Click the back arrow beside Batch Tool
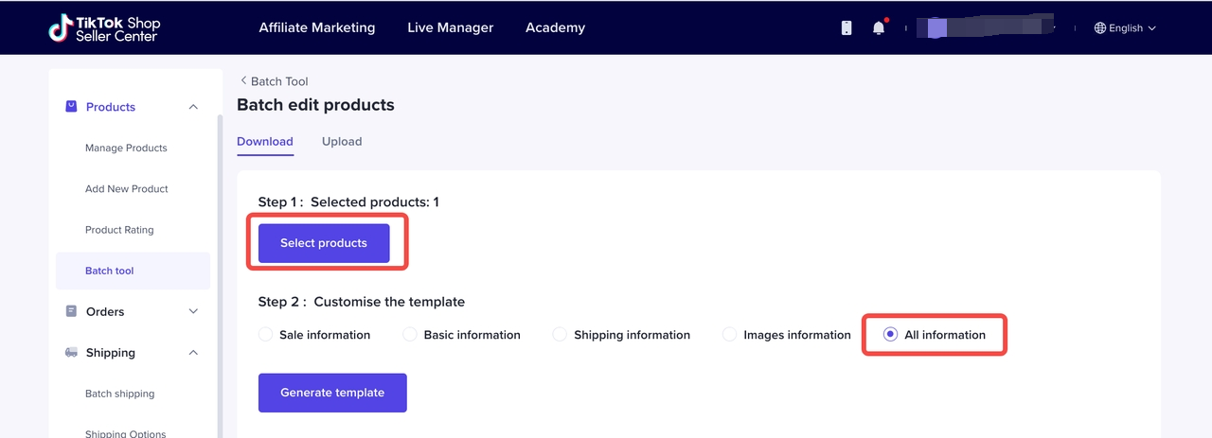The width and height of the screenshot is (1212, 438). click(243, 81)
